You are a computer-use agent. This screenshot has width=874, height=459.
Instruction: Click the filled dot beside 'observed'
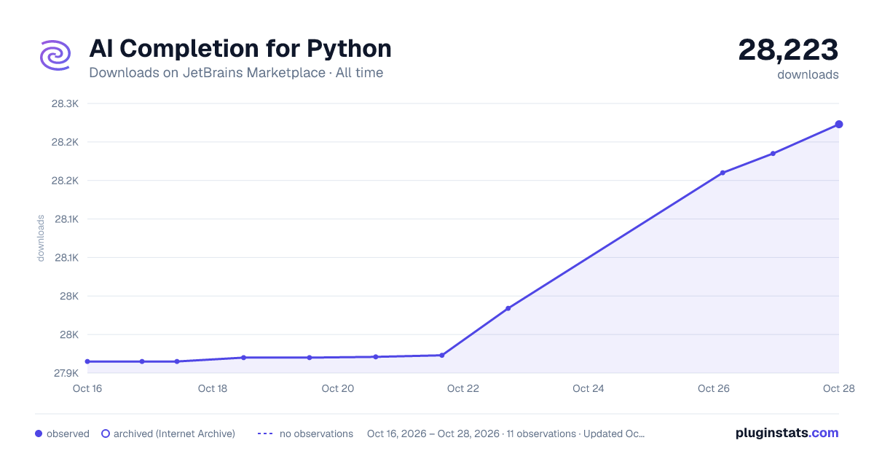coord(39,433)
